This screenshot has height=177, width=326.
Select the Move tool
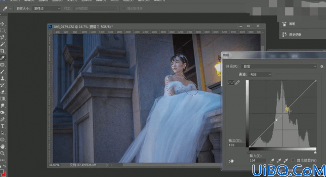tap(2, 24)
